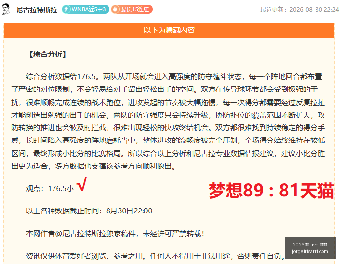This screenshot has height=264, width=341.
Task: Open author name 尼古拉特斯拉 profile
Action: pyautogui.click(x=36, y=10)
